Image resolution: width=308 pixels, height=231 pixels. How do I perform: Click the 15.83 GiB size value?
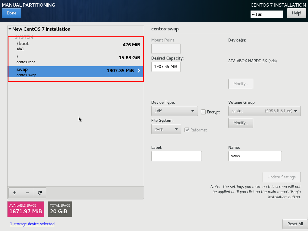pos(129,58)
